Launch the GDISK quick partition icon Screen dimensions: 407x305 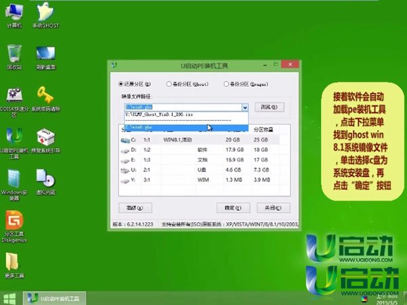(x=14, y=101)
